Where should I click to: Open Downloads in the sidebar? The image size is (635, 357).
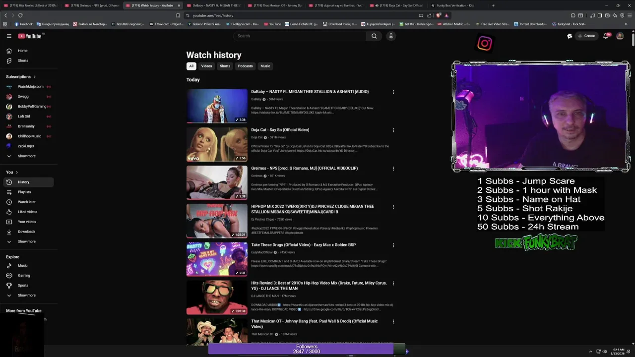tap(27, 232)
